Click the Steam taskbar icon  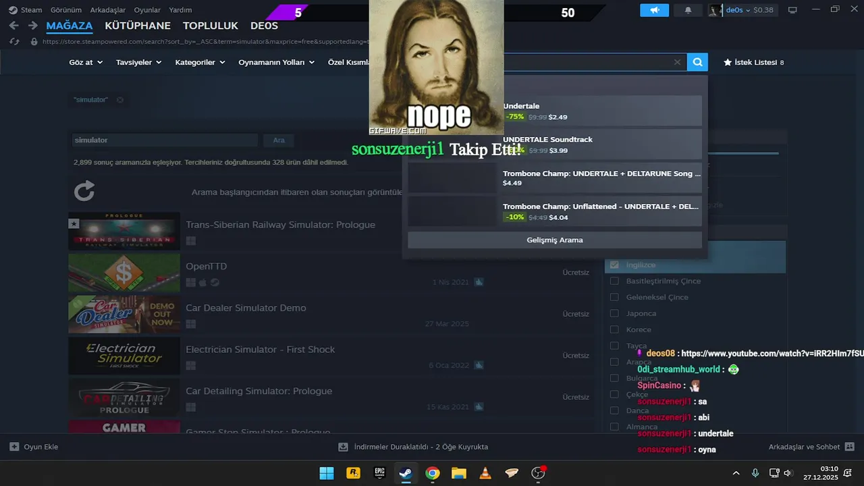[x=406, y=473]
